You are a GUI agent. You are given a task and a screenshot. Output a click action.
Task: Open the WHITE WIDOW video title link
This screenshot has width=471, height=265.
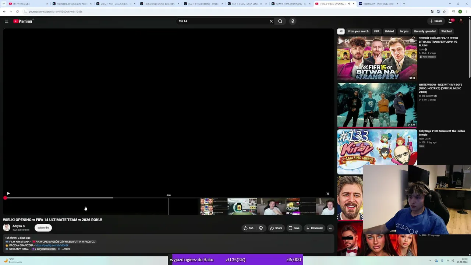click(x=440, y=88)
